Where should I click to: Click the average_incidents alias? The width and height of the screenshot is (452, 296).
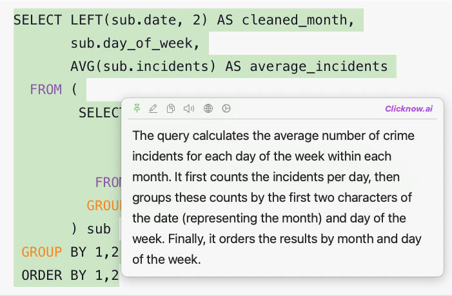(319, 66)
